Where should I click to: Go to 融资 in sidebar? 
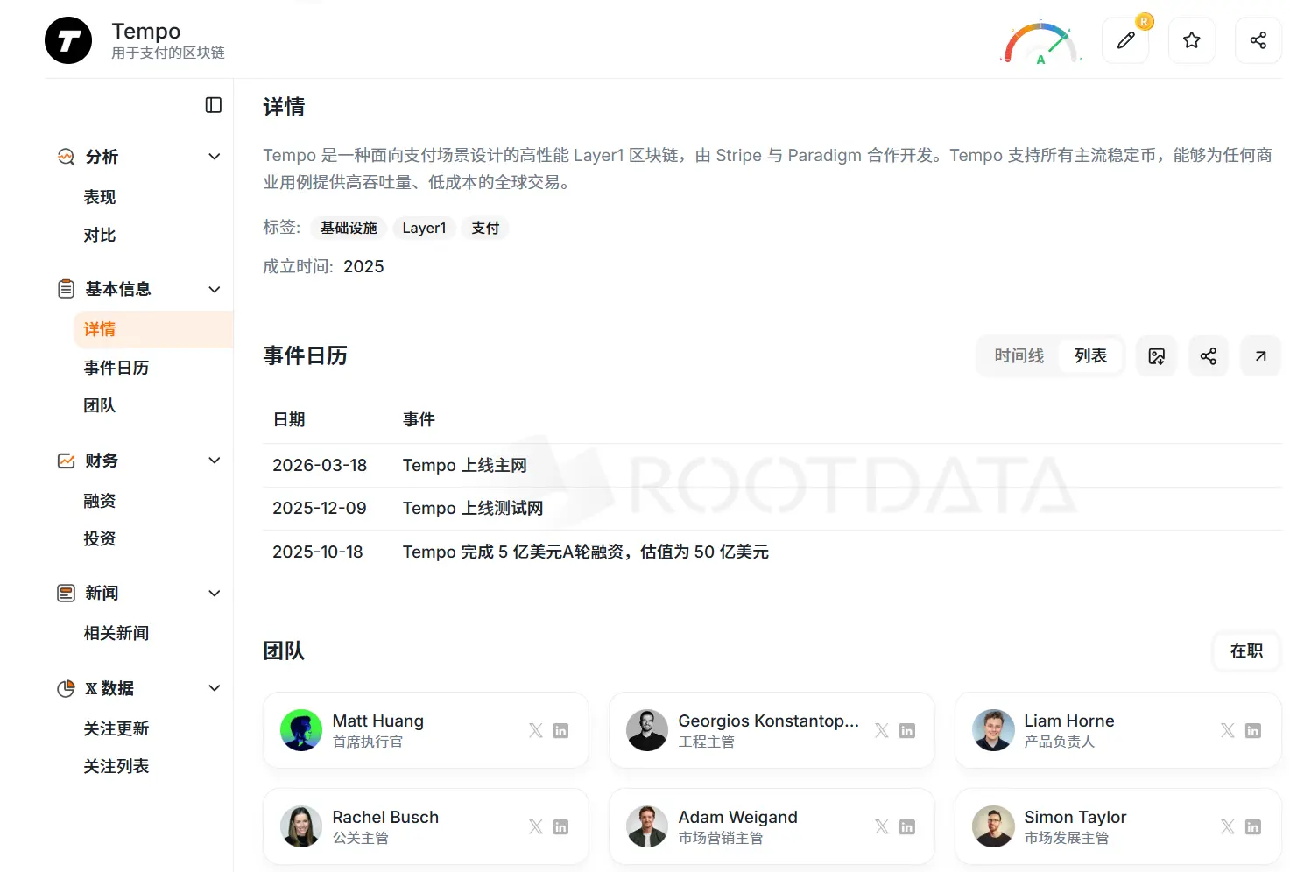[x=100, y=501]
